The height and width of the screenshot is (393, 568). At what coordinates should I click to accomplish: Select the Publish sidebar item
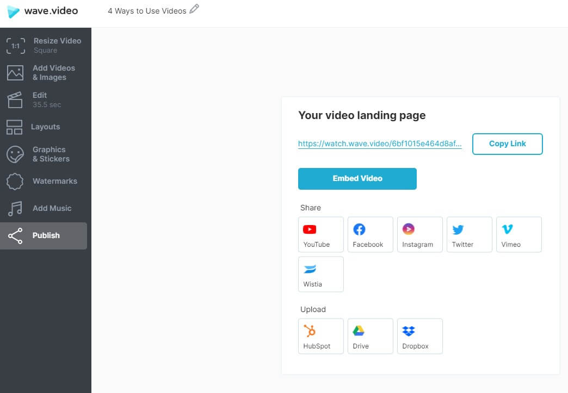(x=45, y=235)
